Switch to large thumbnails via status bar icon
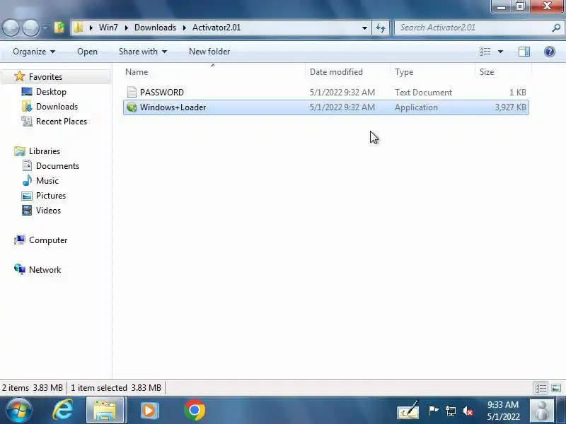 (556, 388)
